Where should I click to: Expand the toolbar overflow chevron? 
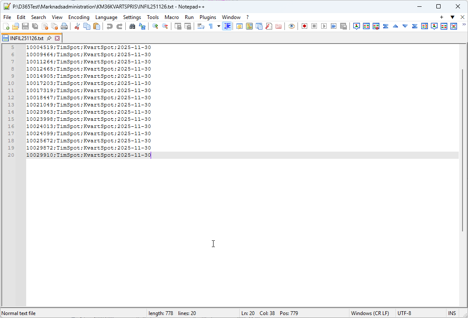464,24
